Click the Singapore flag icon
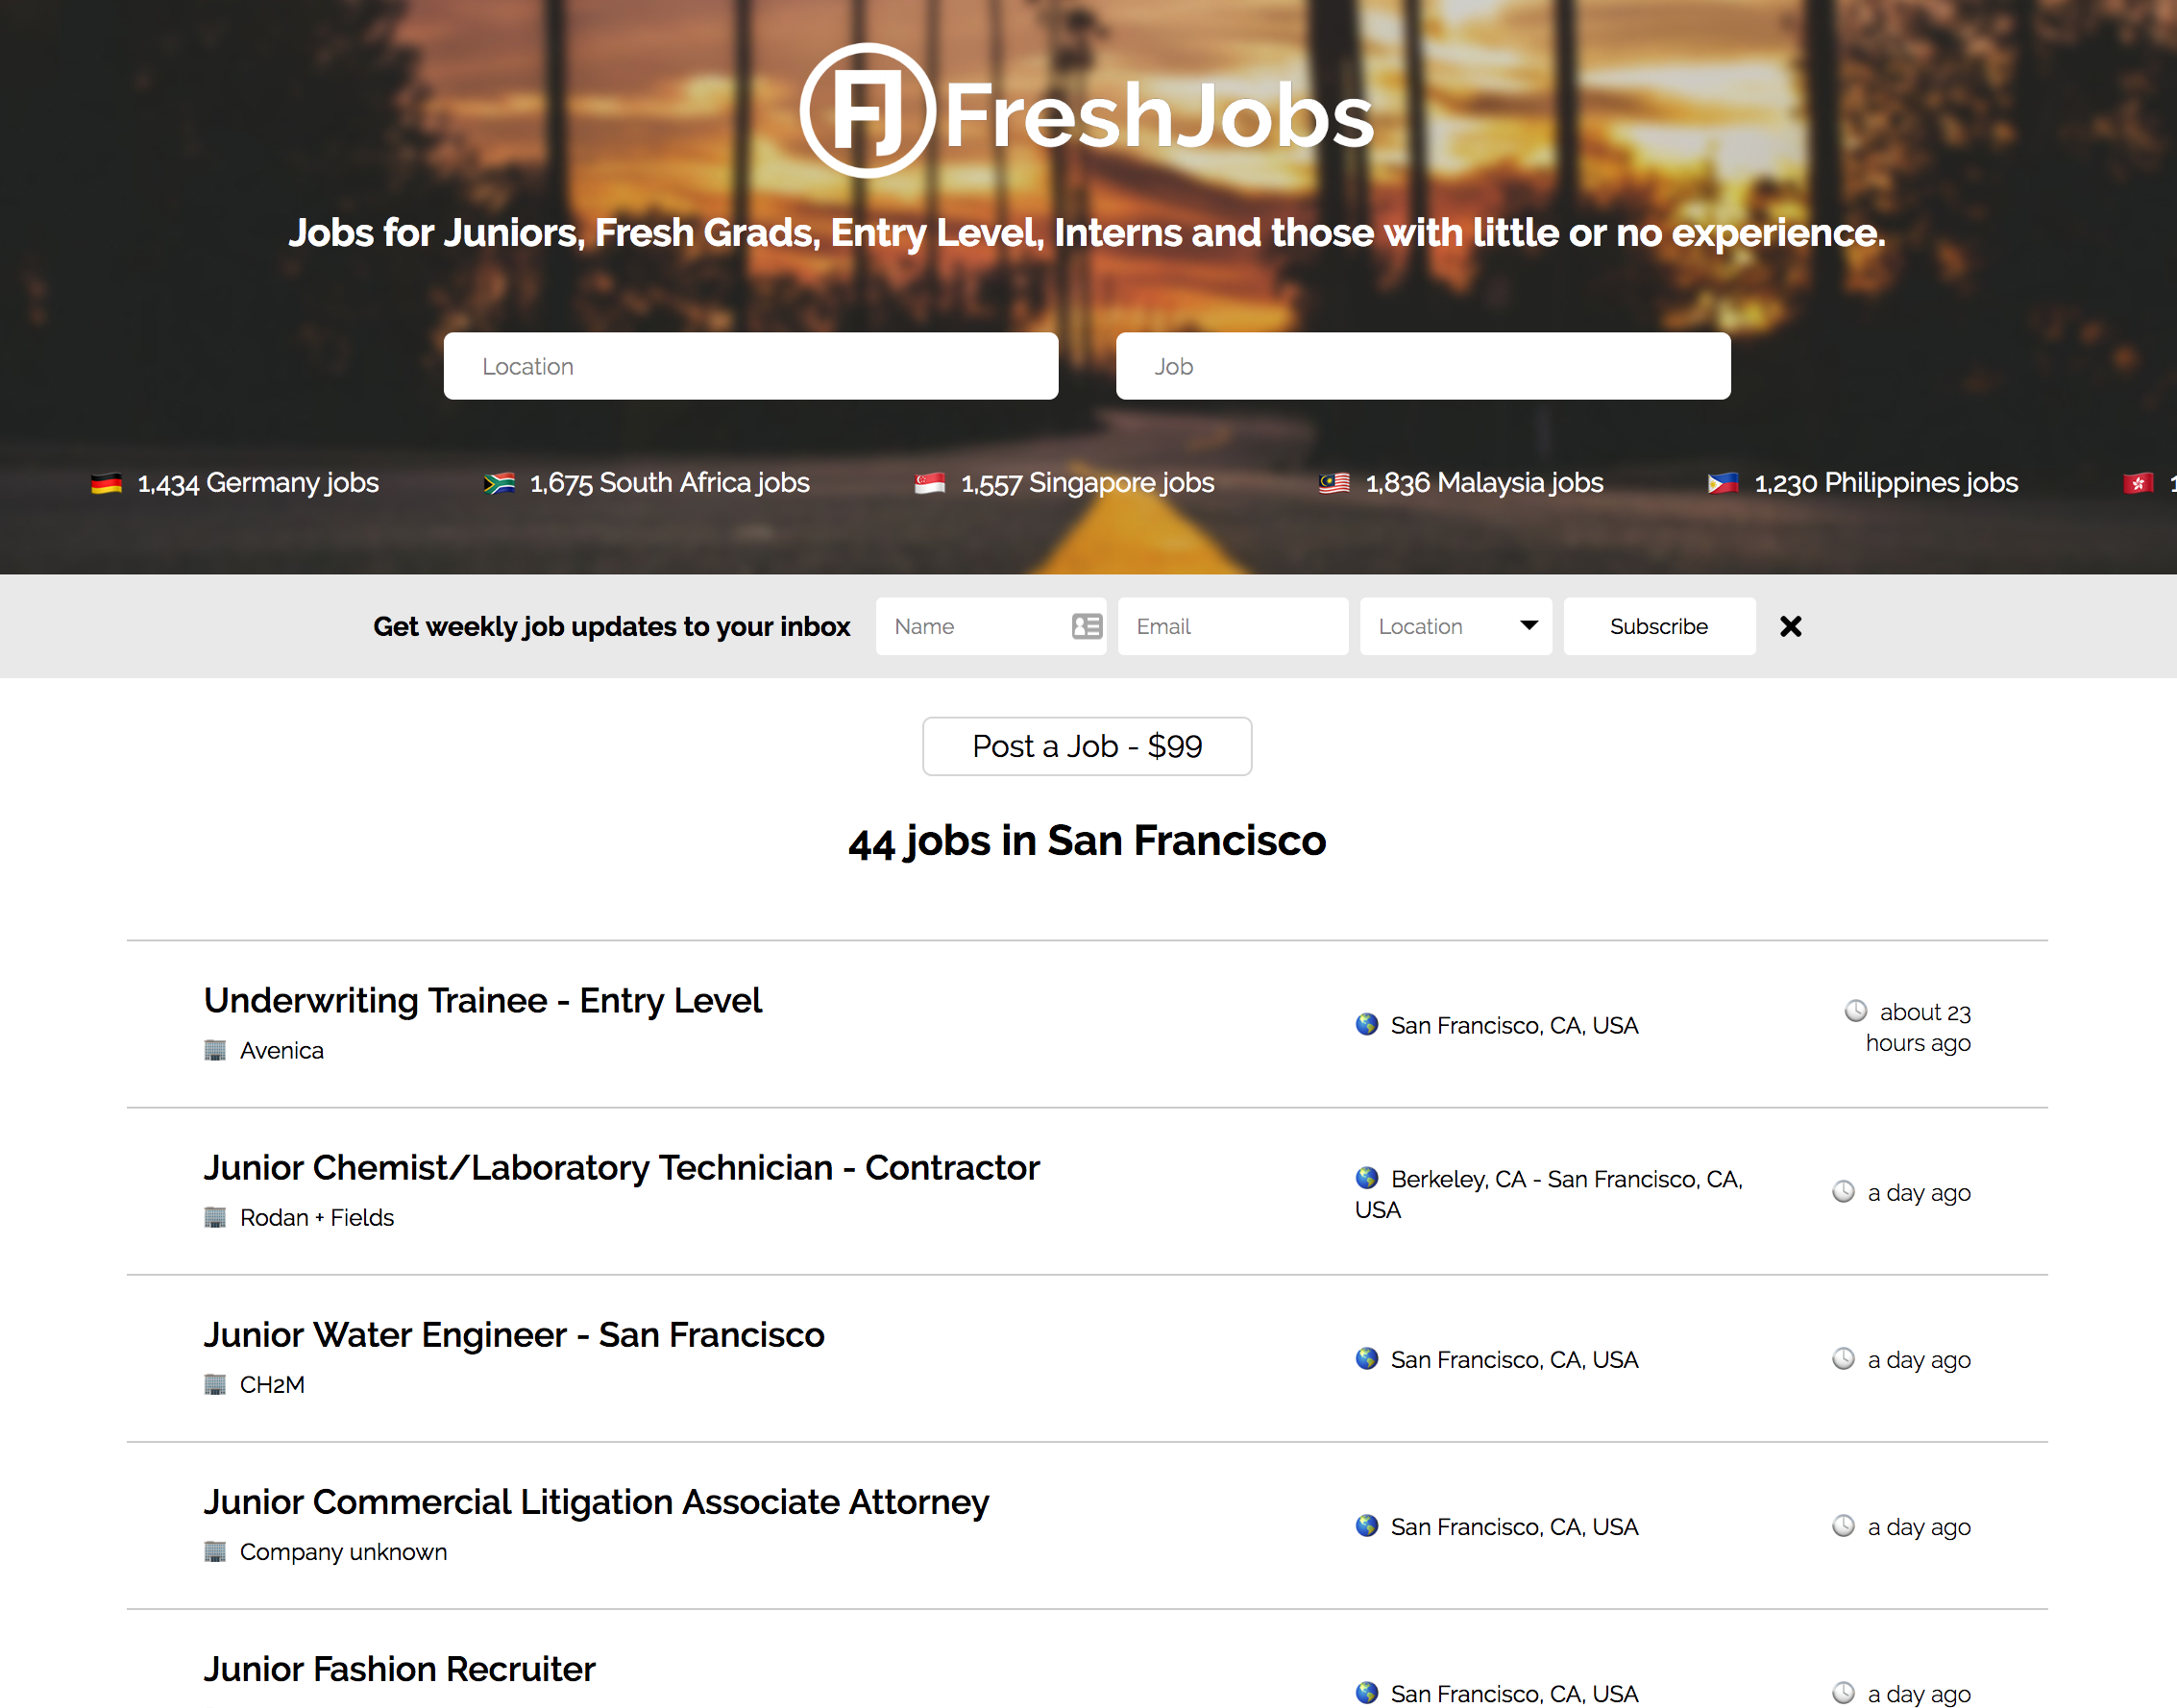 pos(929,482)
